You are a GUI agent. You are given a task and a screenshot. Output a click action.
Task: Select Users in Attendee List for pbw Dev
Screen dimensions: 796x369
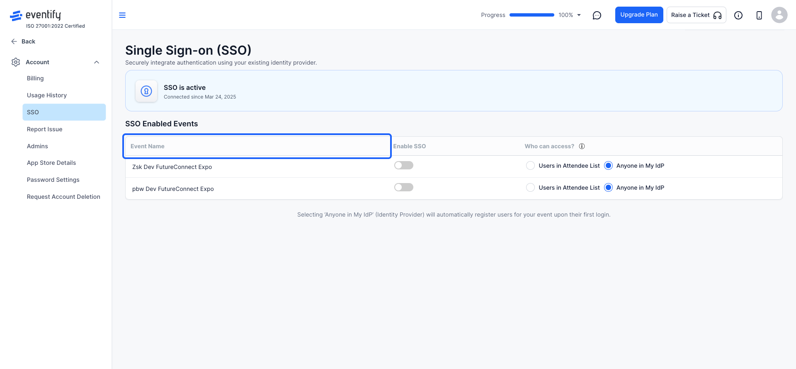(x=530, y=188)
